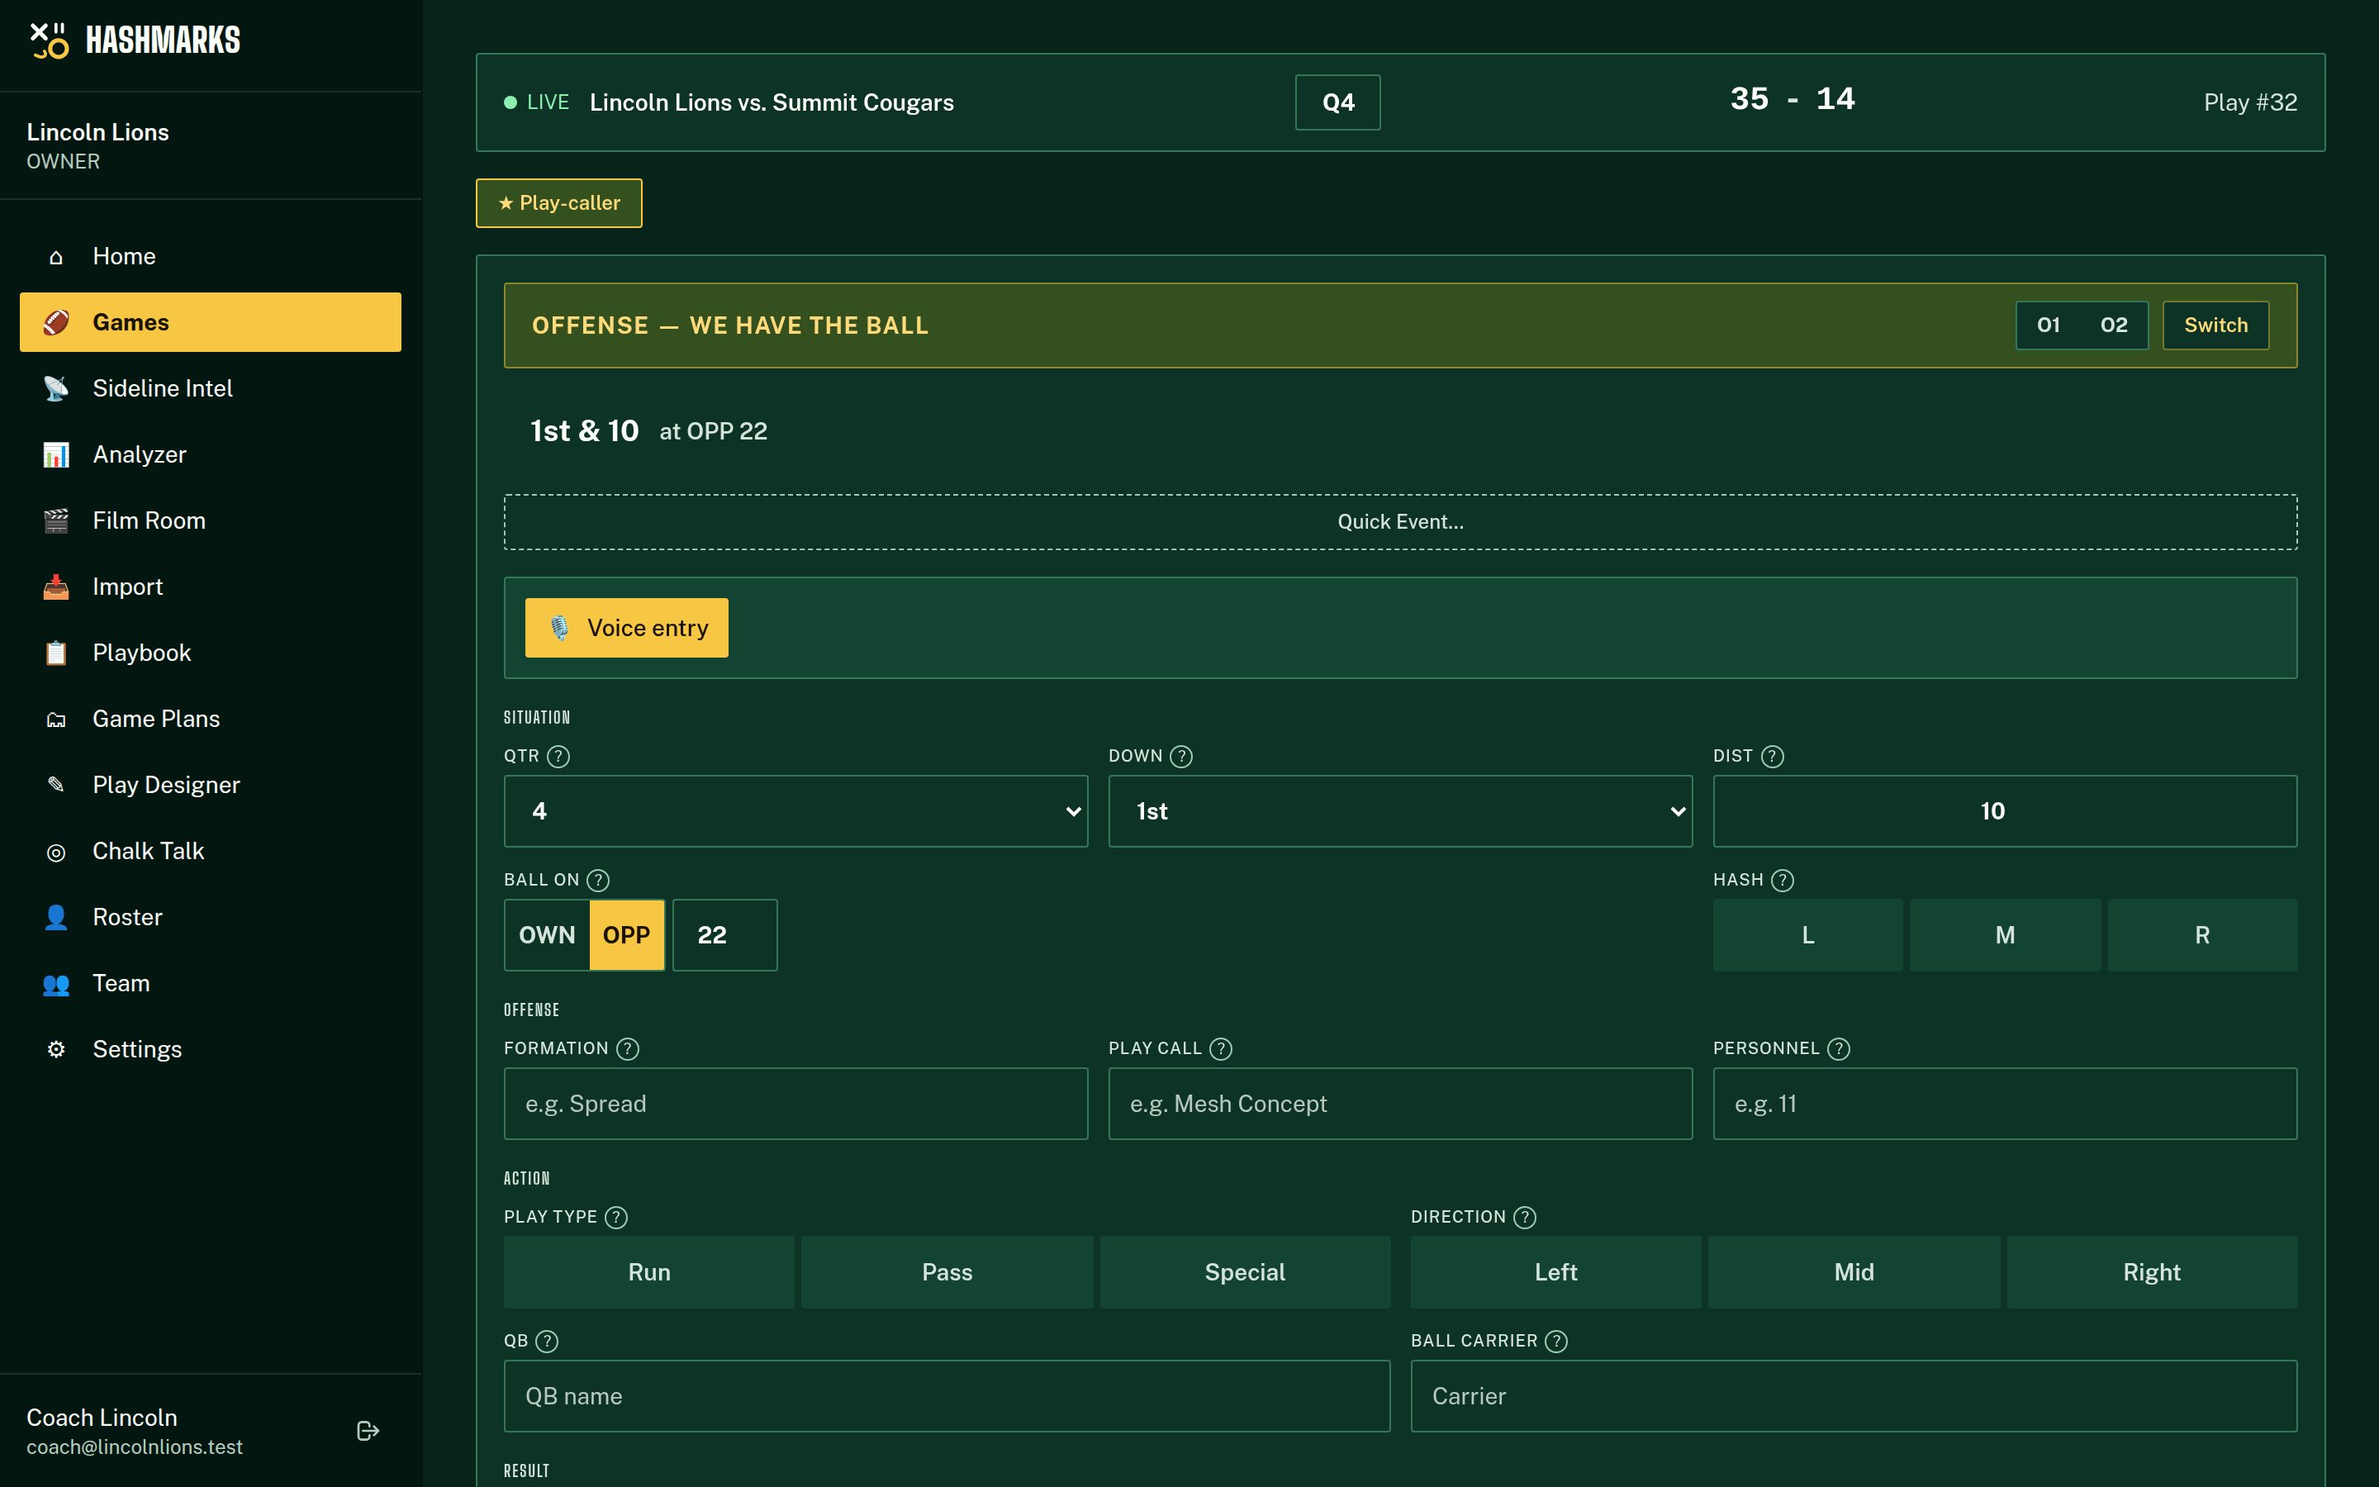2379x1487 pixels.
Task: Click the clapperboard Film Room icon
Action: (56, 520)
